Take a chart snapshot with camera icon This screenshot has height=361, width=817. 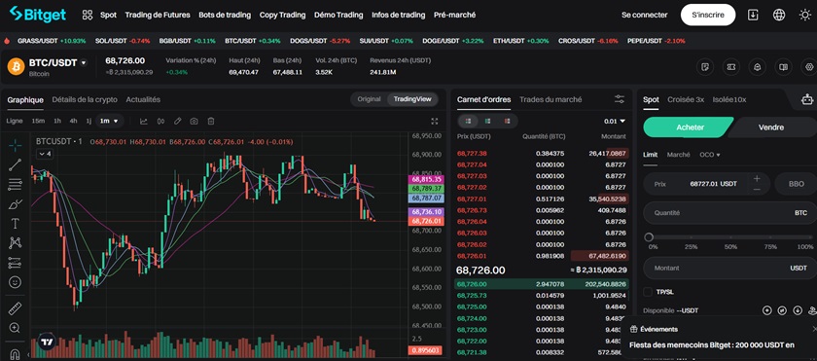[x=194, y=121]
